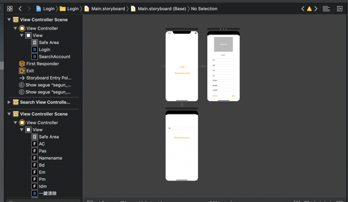
Task: Click the Main.storyboard breadcrumb
Action: pyautogui.click(x=105, y=8)
